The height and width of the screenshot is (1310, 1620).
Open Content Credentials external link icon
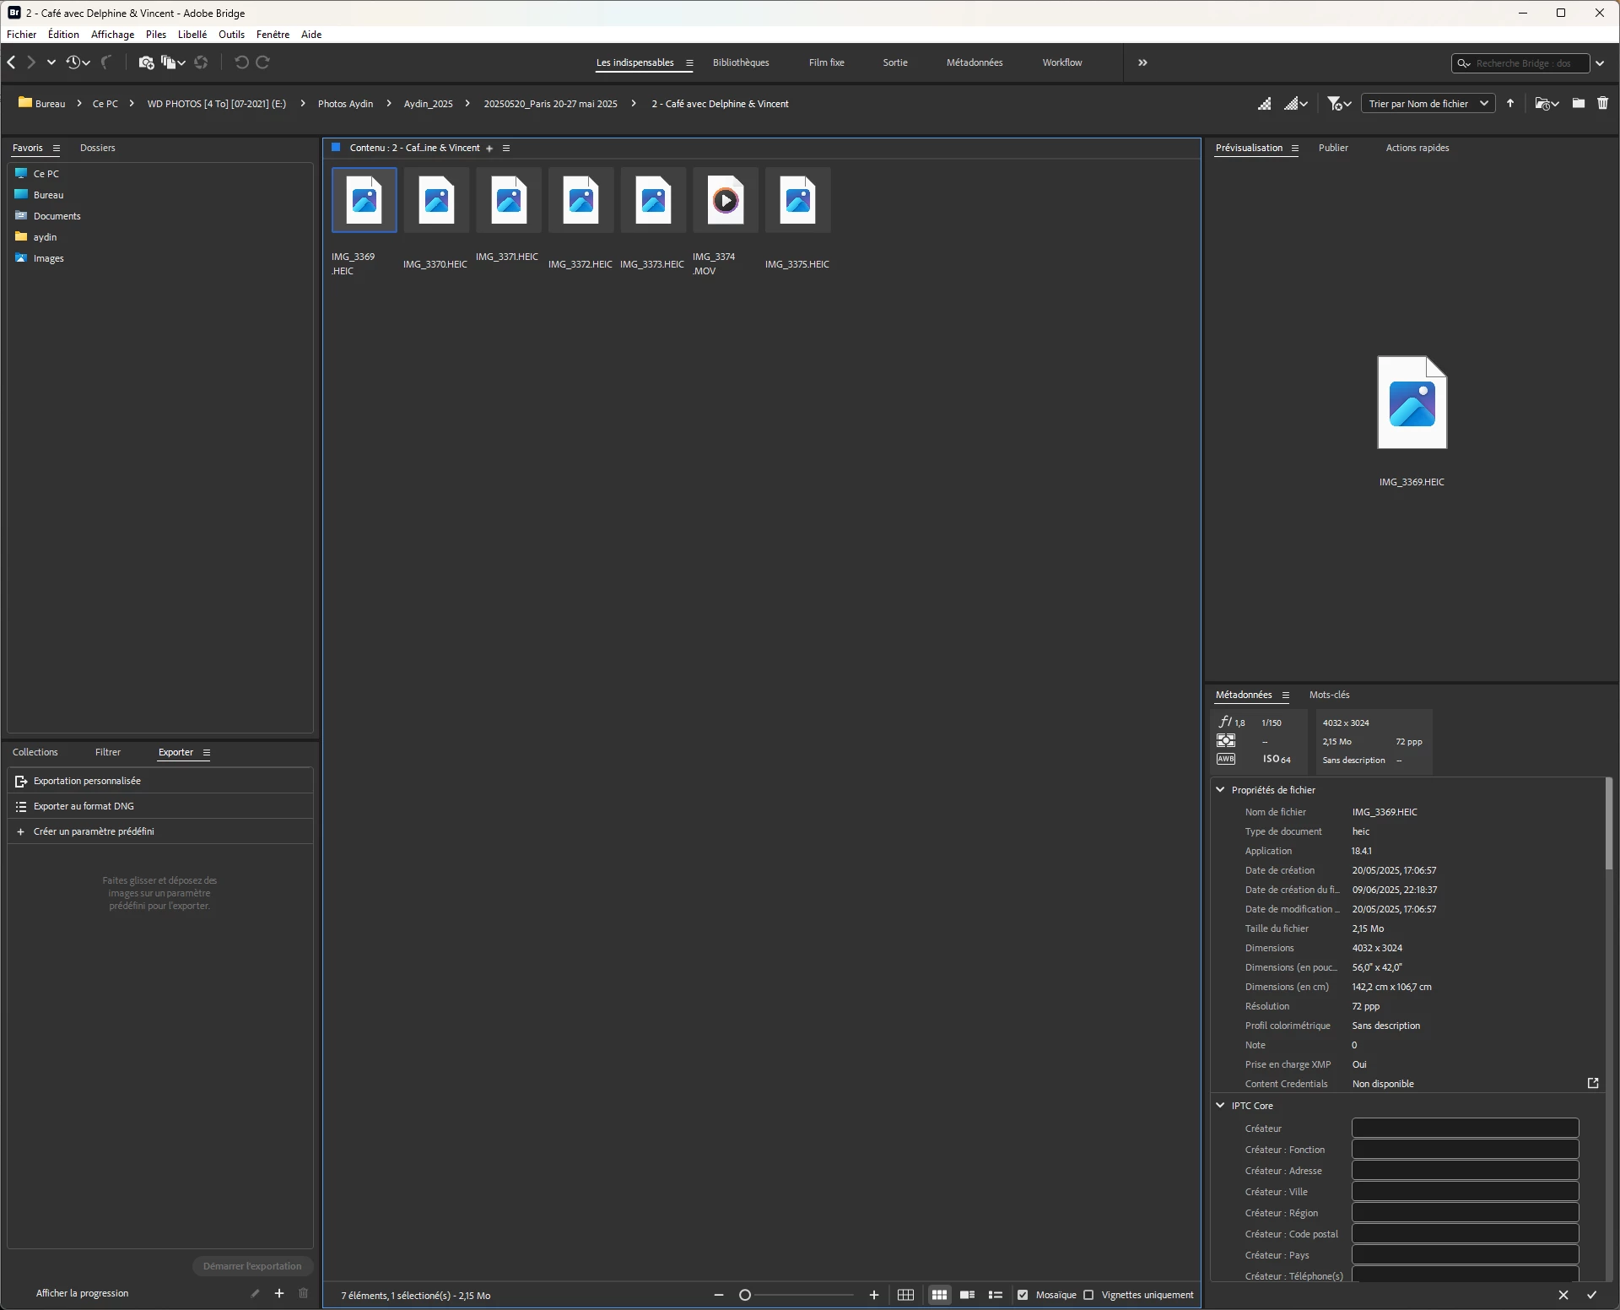point(1593,1084)
